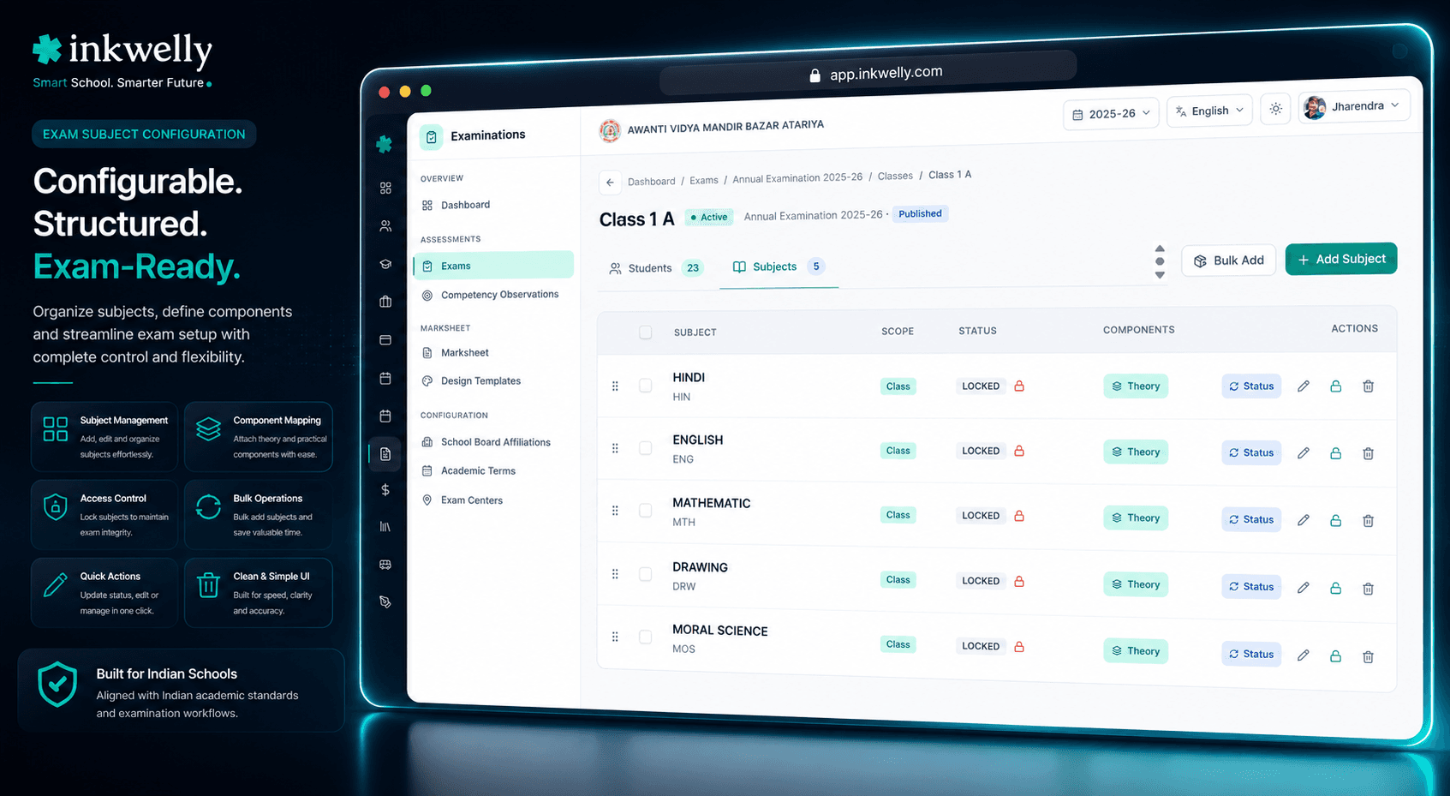Check the MORAL SCIENCE subject checkbox
1450x796 pixels.
pyautogui.click(x=646, y=637)
